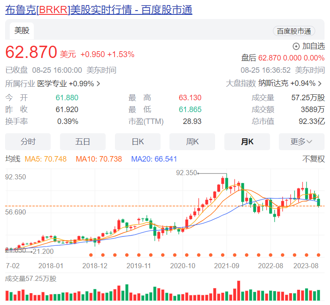Click the 不复权 adjustment option
The image size is (330, 305).
point(314,159)
